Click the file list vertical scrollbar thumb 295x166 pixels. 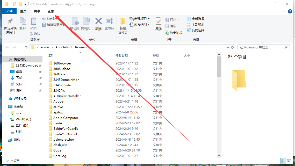tap(219, 67)
